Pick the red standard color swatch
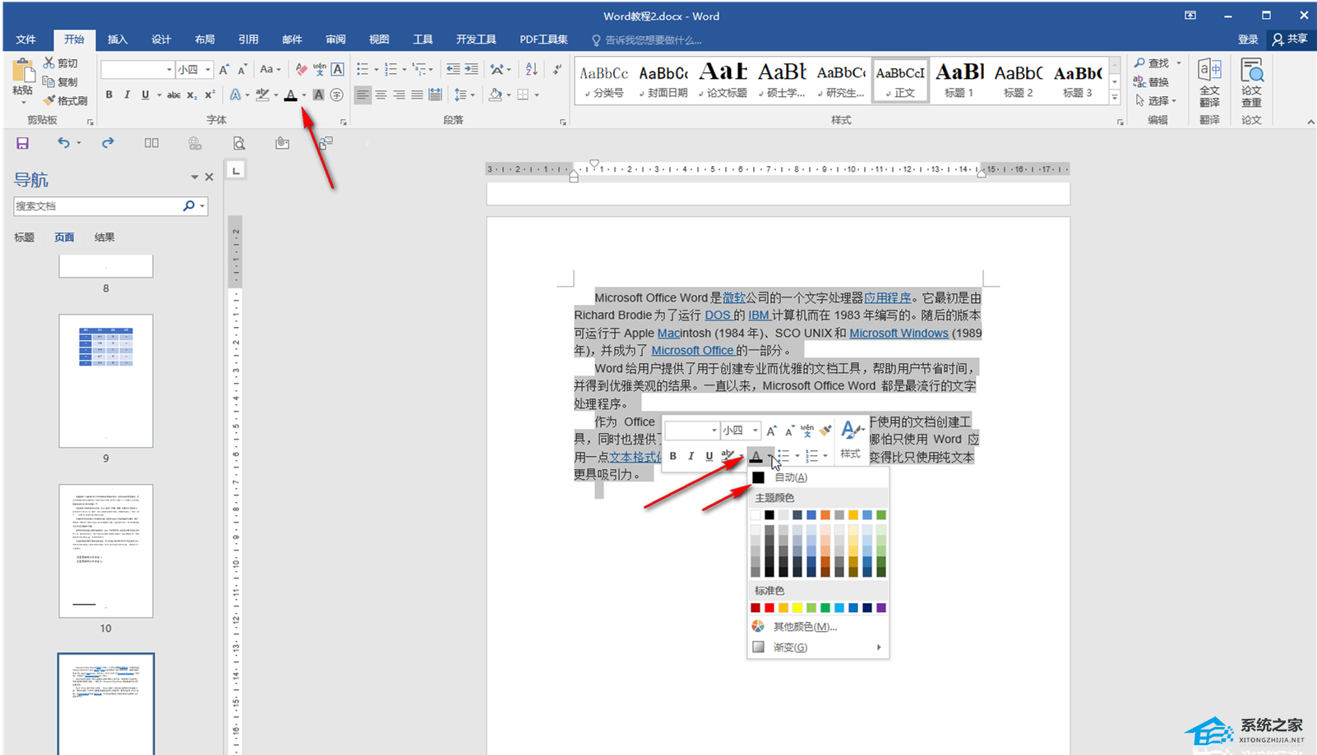The width and height of the screenshot is (1317, 755). (769, 608)
